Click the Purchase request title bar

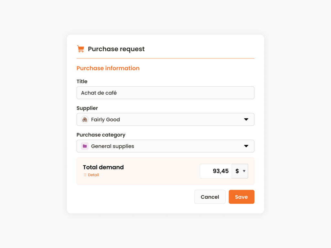116,49
